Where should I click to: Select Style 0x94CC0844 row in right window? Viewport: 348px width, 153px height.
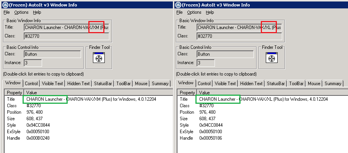point(263,125)
